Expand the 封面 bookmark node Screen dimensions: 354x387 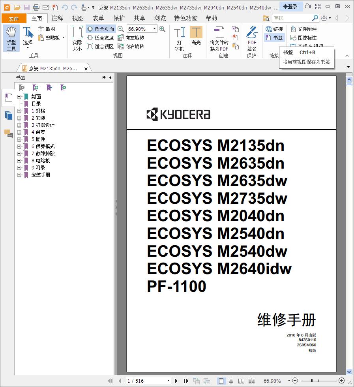click(19, 97)
